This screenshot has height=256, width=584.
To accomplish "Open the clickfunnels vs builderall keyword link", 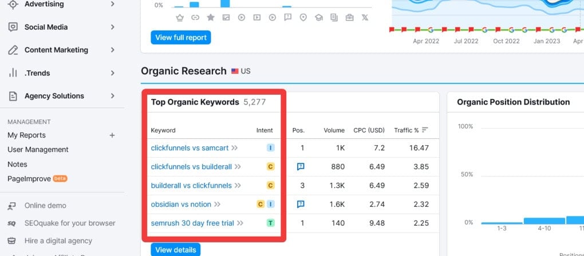I will click(191, 167).
